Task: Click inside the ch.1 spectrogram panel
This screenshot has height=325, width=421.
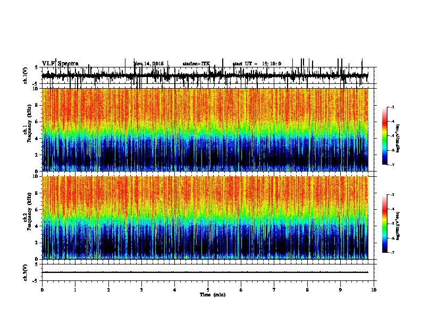Action: (205, 130)
